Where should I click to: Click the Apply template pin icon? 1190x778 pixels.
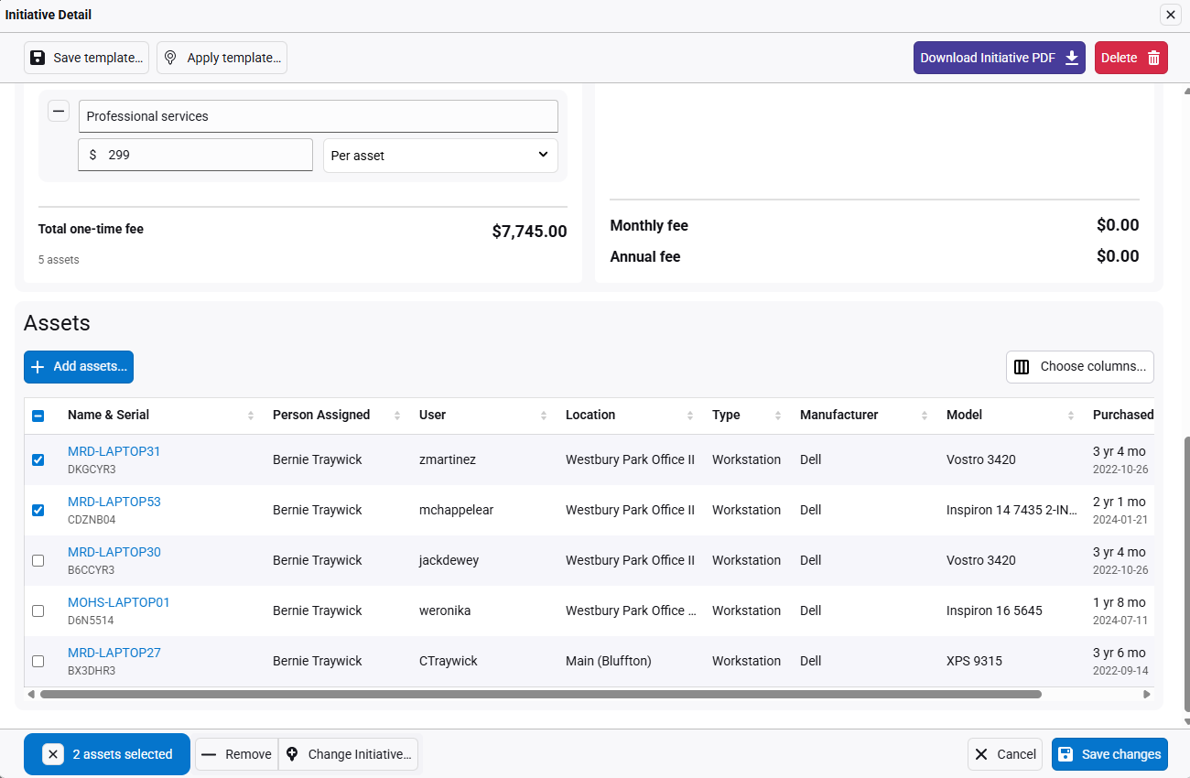[170, 58]
